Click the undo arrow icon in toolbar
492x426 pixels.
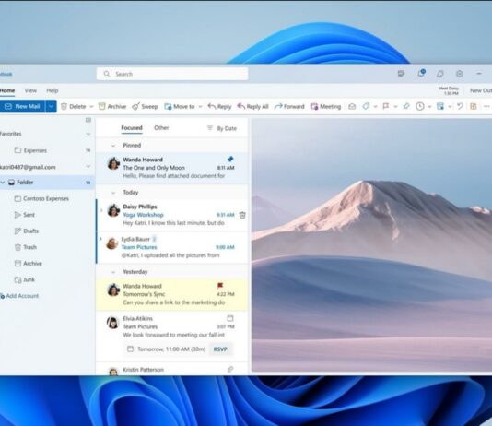pos(460,106)
